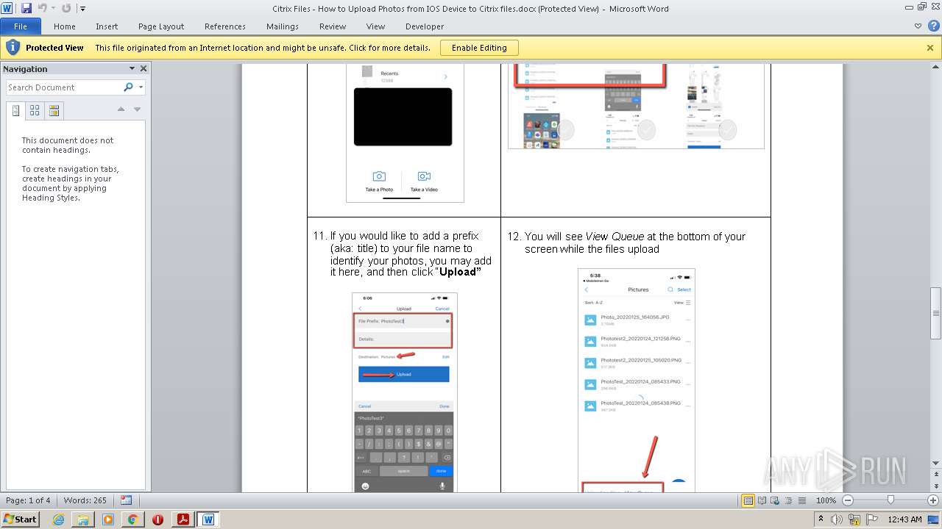Show hidden tray icons arrow

(821, 519)
